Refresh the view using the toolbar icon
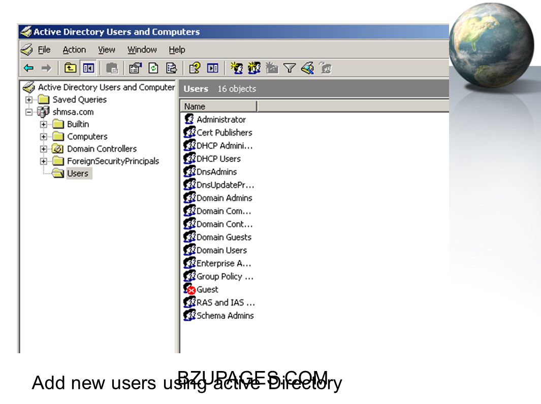 (x=153, y=68)
